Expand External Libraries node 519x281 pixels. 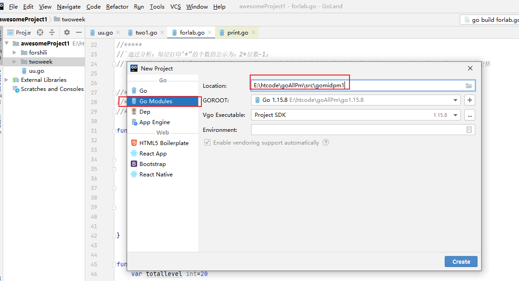click(6, 80)
